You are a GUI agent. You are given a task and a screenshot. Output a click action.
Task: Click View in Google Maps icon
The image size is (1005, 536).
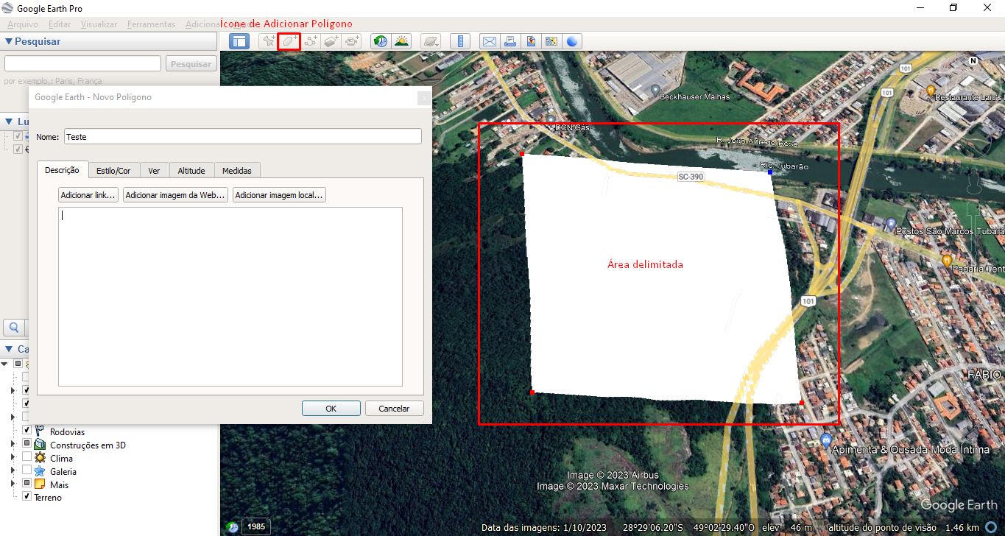tap(551, 41)
